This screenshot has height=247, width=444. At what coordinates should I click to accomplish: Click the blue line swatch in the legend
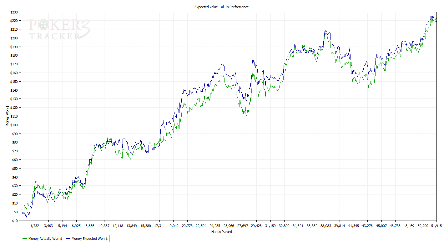point(68,239)
